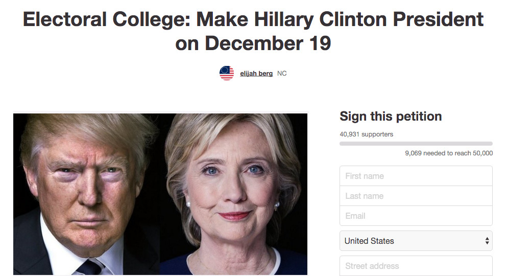The width and height of the screenshot is (508, 276).
Task: Click the petition title heading
Action: tap(253, 31)
